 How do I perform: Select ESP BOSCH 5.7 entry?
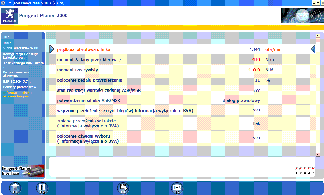(x=17, y=82)
